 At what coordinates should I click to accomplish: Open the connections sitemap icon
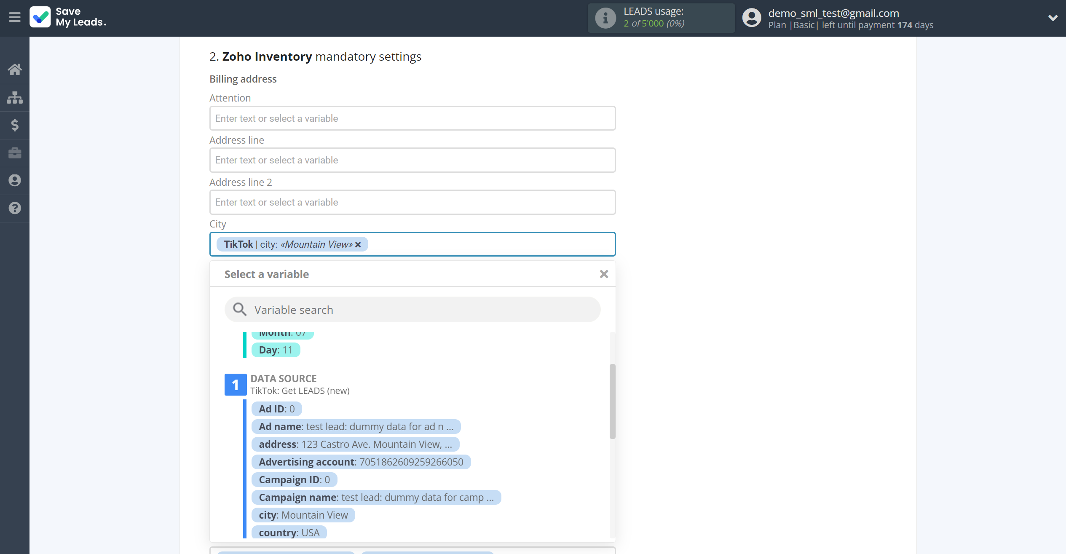(x=15, y=97)
